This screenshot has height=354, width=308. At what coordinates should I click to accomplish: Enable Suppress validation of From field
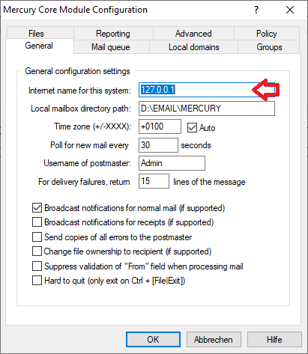pos(37,266)
